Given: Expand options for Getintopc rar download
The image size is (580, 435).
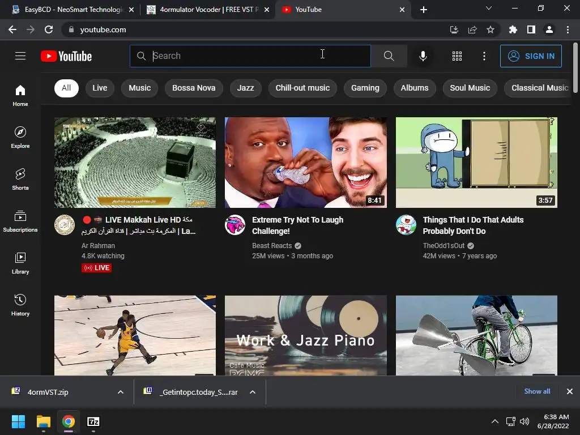Looking at the screenshot, I should (x=253, y=392).
